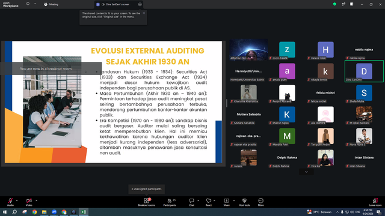Select felicia michel participant tile
The image size is (385, 216).
pyautogui.click(x=325, y=93)
